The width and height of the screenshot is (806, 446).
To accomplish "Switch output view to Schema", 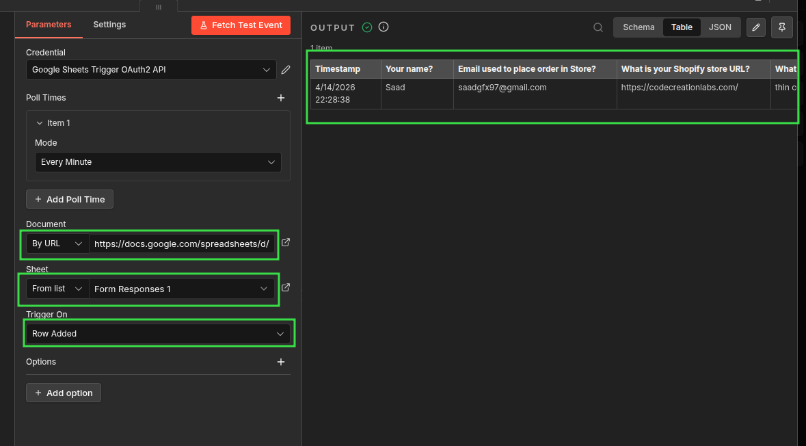I will pos(639,27).
